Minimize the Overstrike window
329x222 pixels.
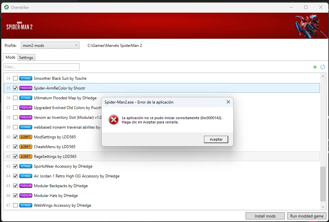291,7
